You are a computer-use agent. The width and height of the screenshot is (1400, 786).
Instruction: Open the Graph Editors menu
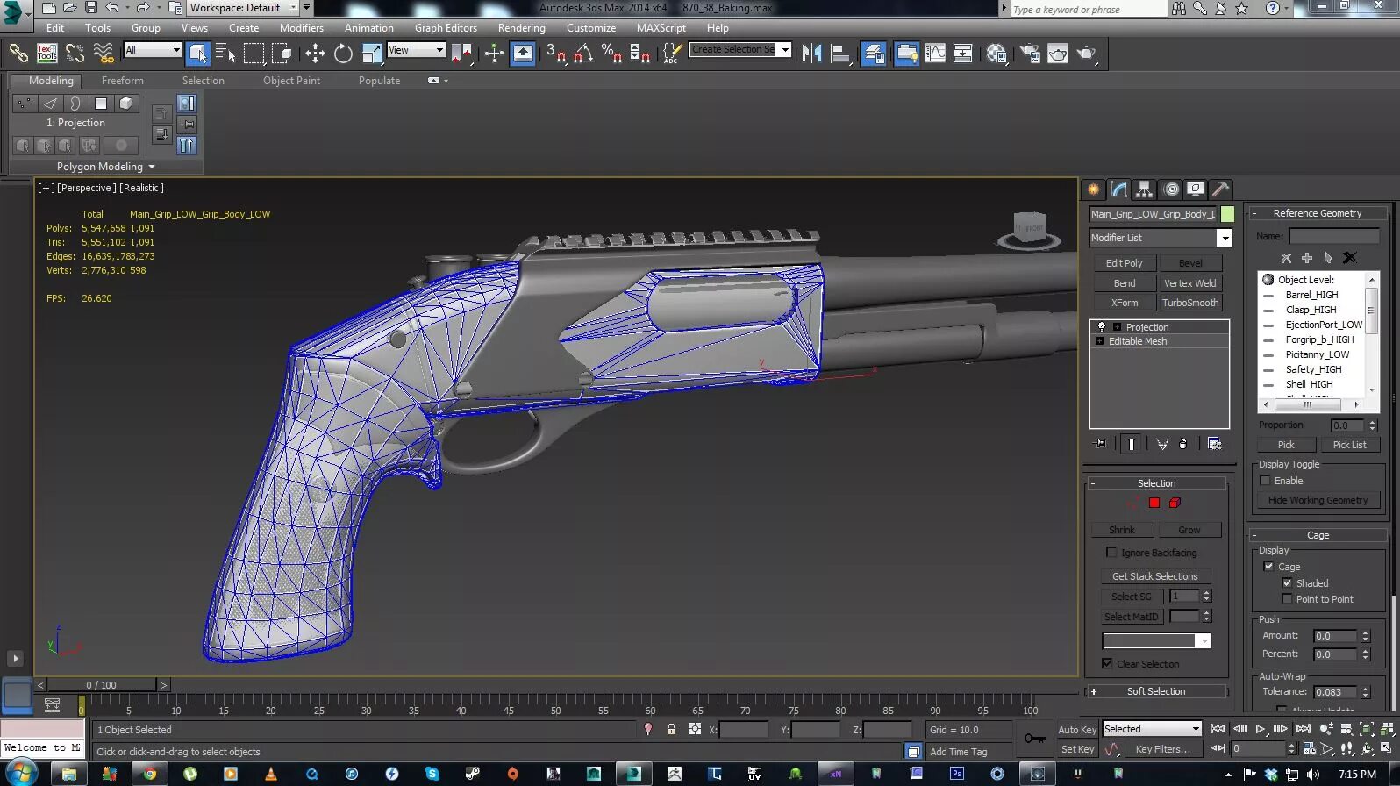pos(446,28)
